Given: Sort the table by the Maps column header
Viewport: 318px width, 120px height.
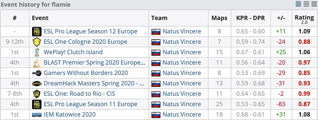Looking at the screenshot, I should (x=219, y=18).
